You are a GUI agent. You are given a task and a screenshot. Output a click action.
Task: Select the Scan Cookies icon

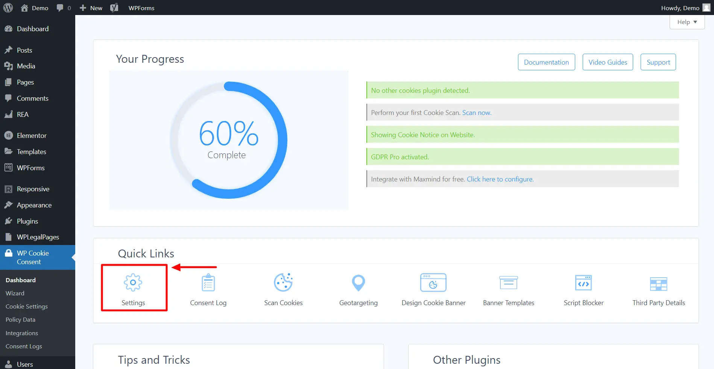[283, 283]
